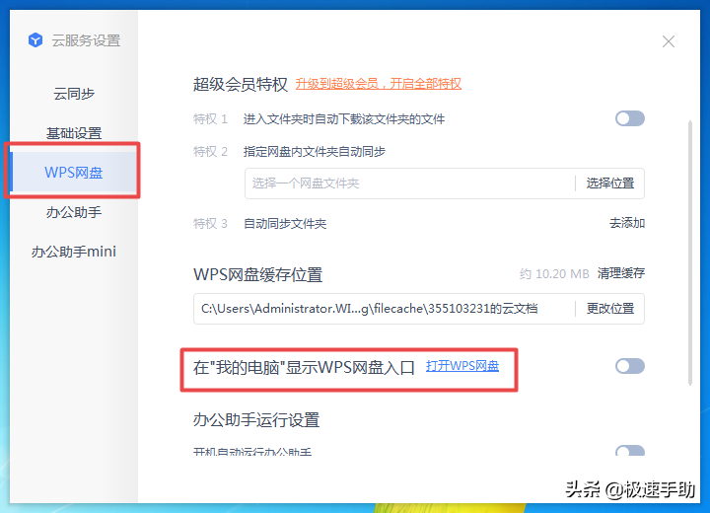Viewport: 710px width, 513px height.
Task: Click the vertical scrollbar of settings panel
Action: point(690,253)
